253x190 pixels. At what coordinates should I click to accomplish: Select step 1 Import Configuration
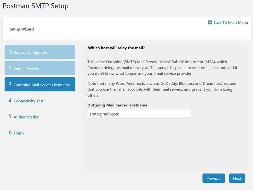point(40,52)
